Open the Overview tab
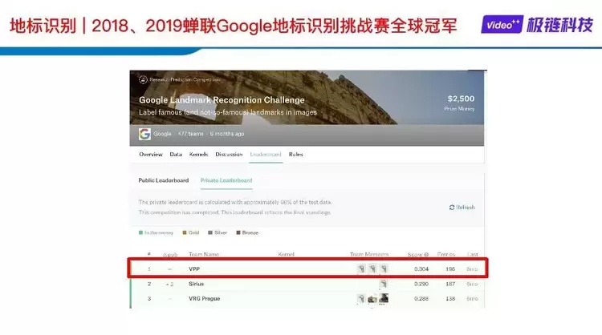The image size is (602, 335). 151,154
